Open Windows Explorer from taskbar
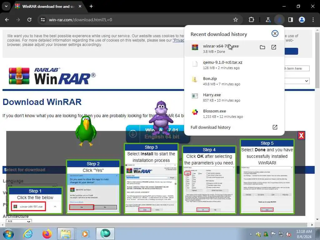 click(x=66, y=234)
